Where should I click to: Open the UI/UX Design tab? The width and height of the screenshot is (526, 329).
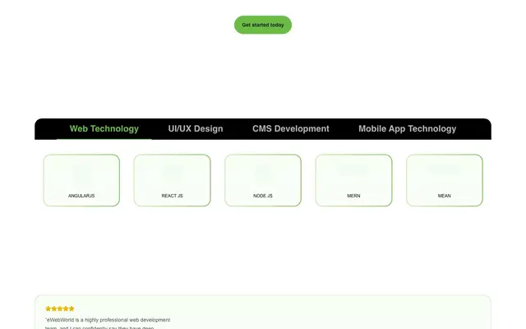[196, 129]
